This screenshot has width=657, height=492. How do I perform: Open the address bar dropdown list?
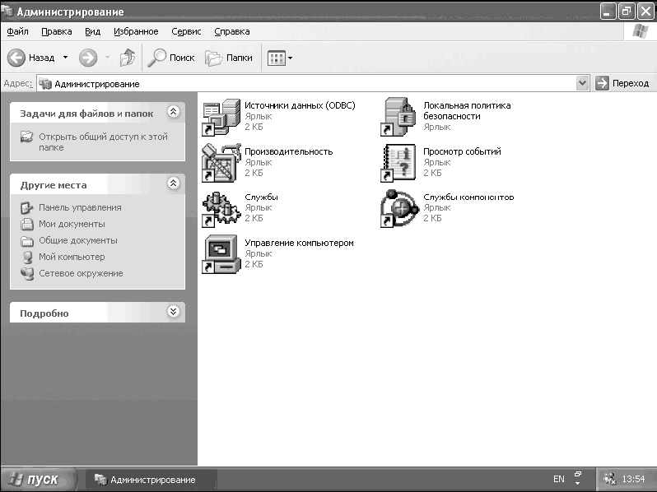[x=582, y=83]
